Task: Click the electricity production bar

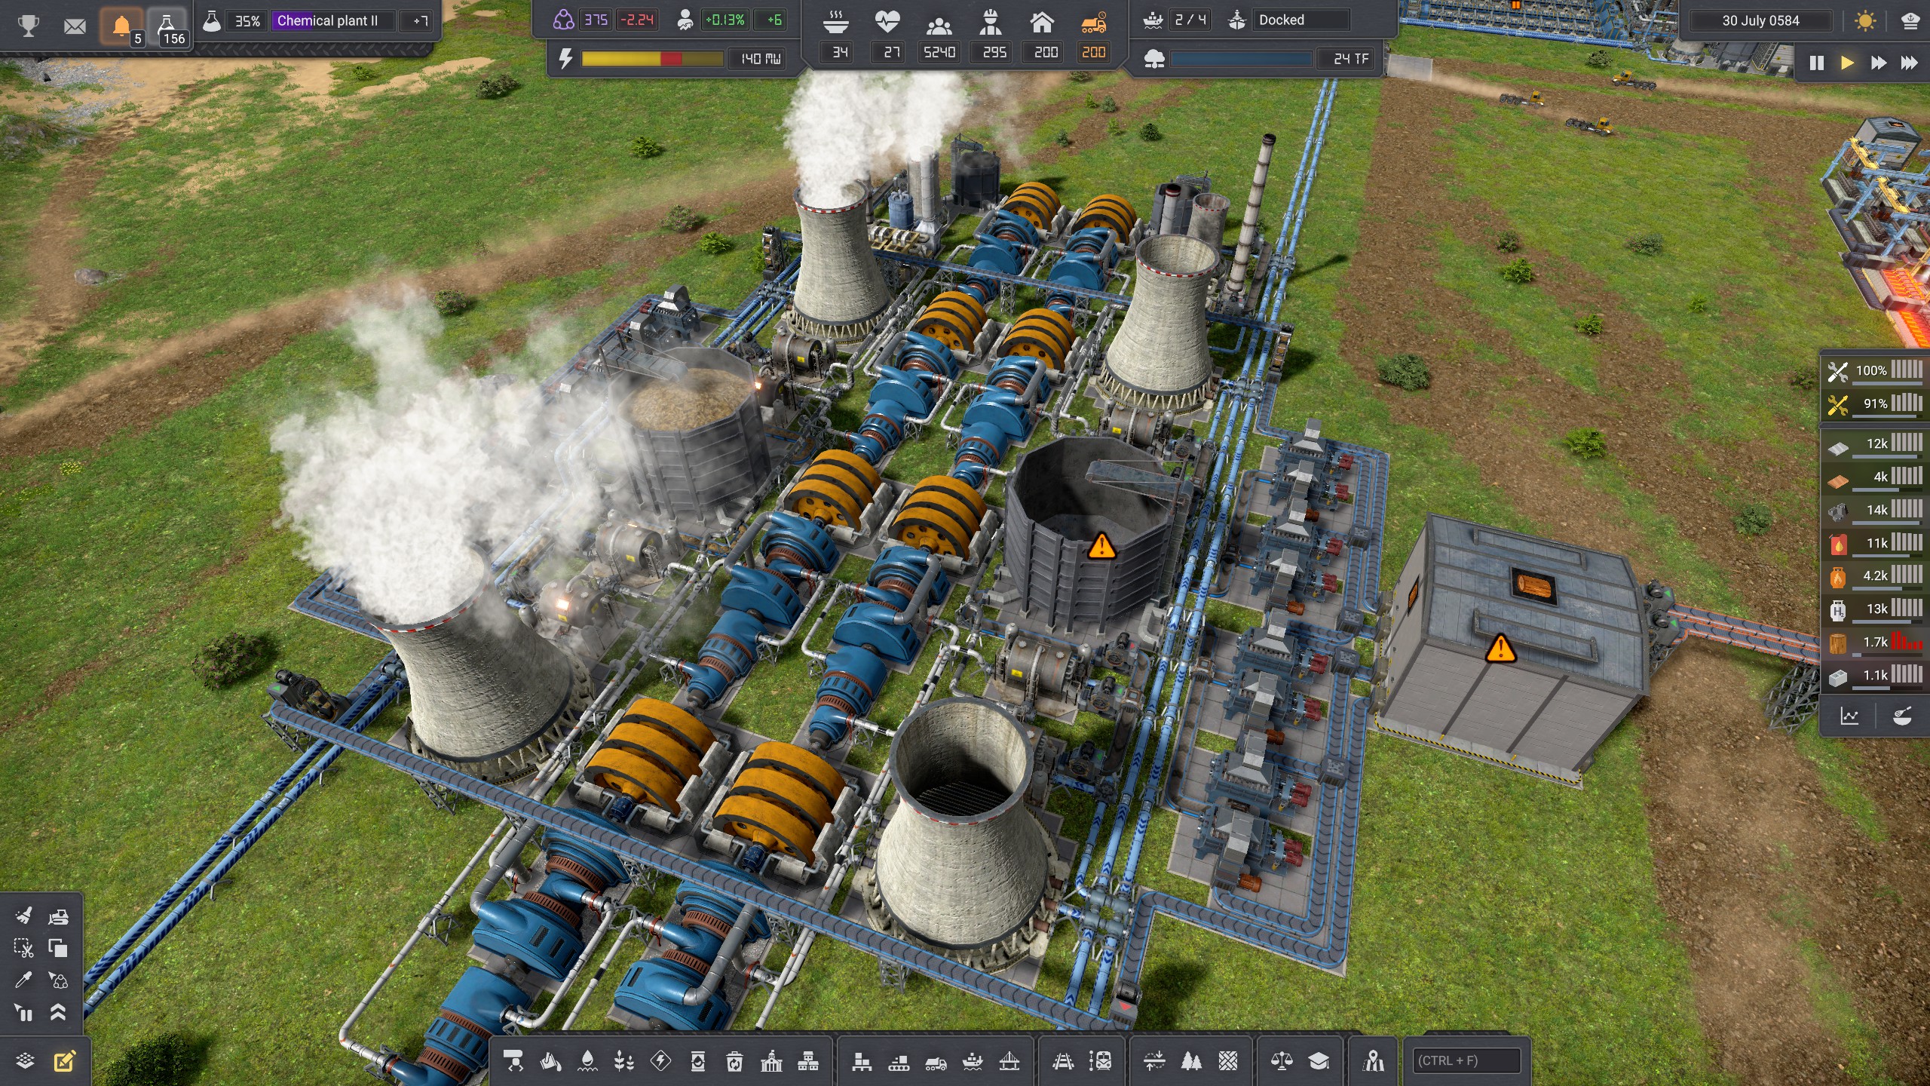Action: [652, 59]
